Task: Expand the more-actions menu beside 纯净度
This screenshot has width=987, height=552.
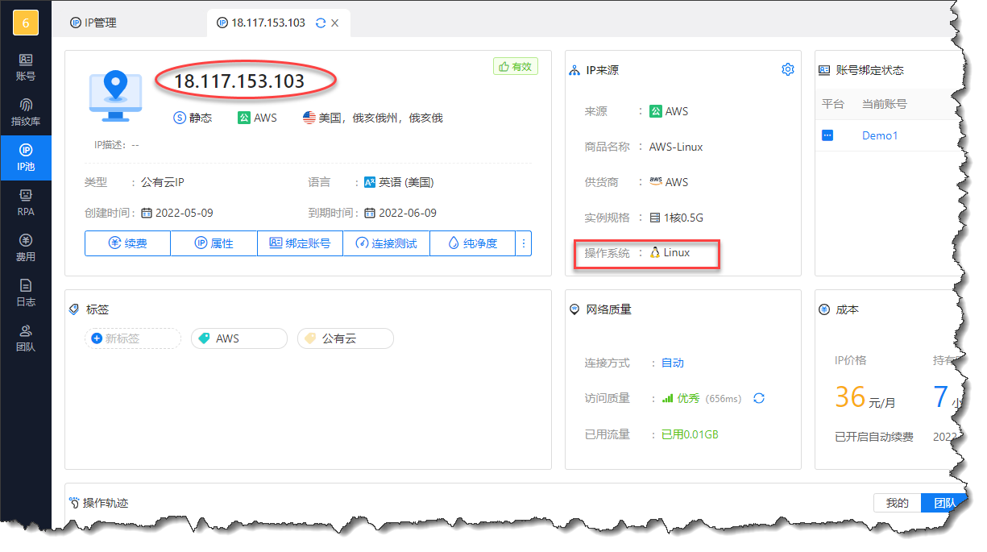Action: click(524, 243)
